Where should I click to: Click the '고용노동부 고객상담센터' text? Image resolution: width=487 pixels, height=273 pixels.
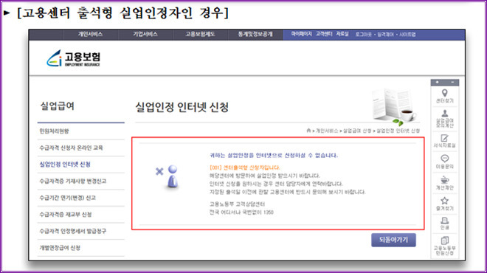coord(237,204)
